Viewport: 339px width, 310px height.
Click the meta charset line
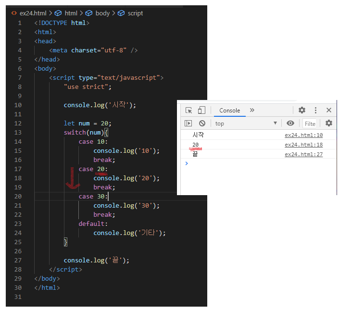click(x=93, y=50)
